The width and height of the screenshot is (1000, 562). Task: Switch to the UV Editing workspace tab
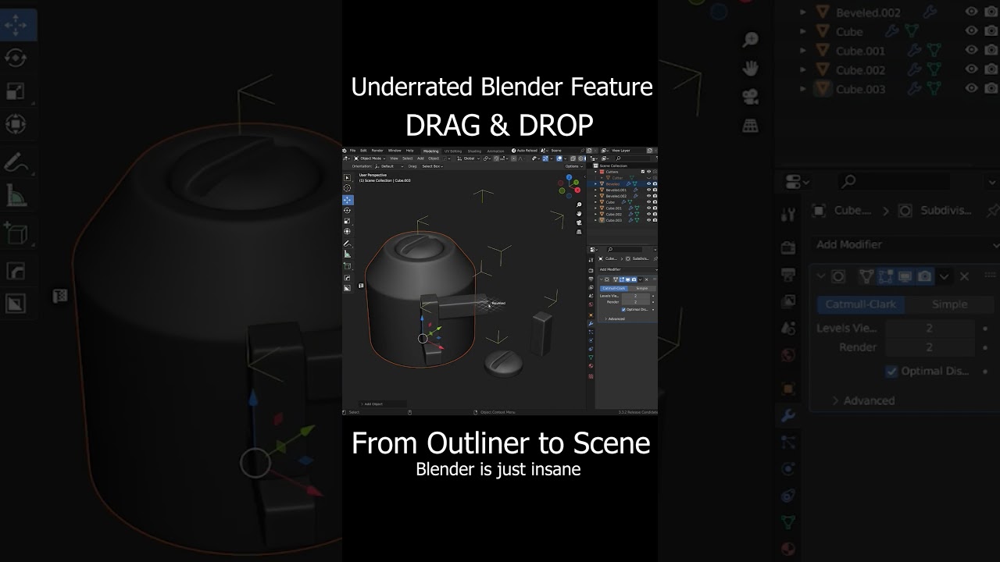(453, 151)
